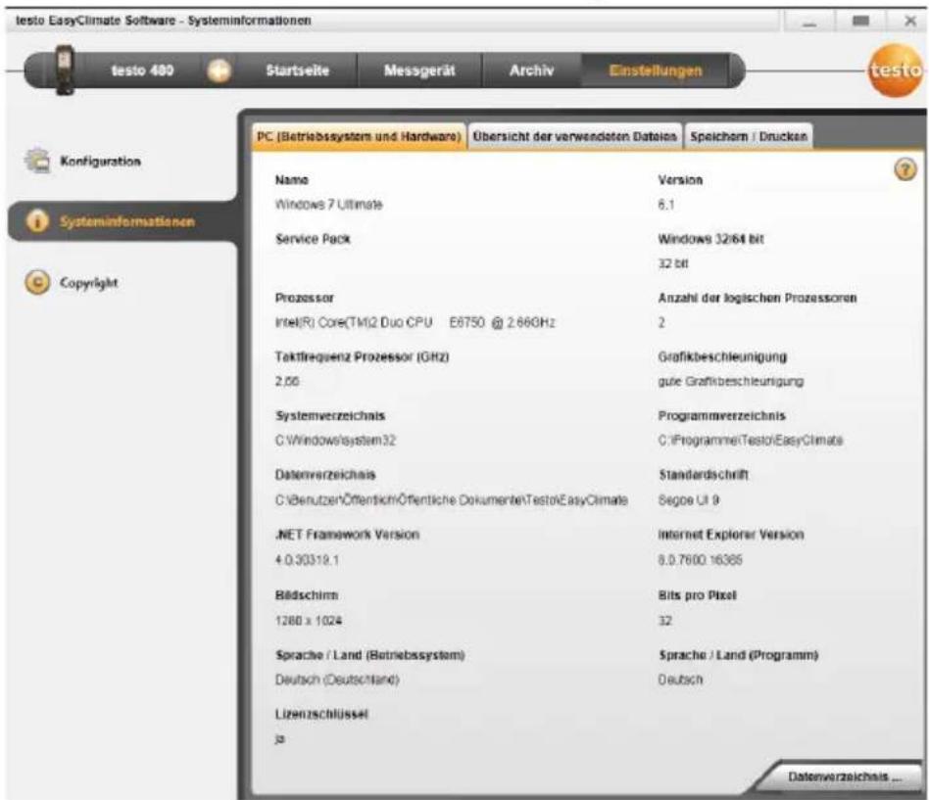Open the Messgerät tab
Viewport: 929px width, 800px height.
[x=419, y=71]
